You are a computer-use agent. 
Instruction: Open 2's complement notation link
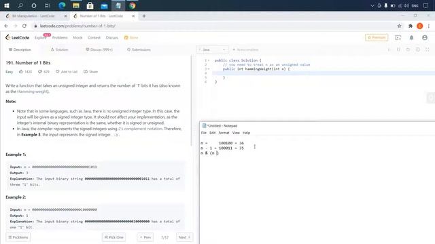[140, 129]
